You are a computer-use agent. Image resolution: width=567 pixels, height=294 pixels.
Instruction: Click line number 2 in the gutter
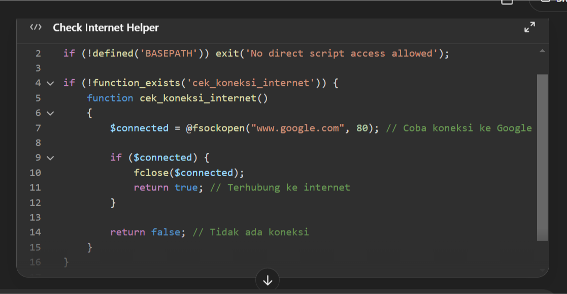coord(38,54)
